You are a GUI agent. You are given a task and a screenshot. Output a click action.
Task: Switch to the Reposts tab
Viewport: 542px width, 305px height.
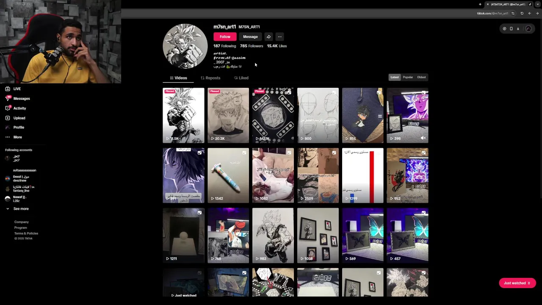pyautogui.click(x=210, y=78)
